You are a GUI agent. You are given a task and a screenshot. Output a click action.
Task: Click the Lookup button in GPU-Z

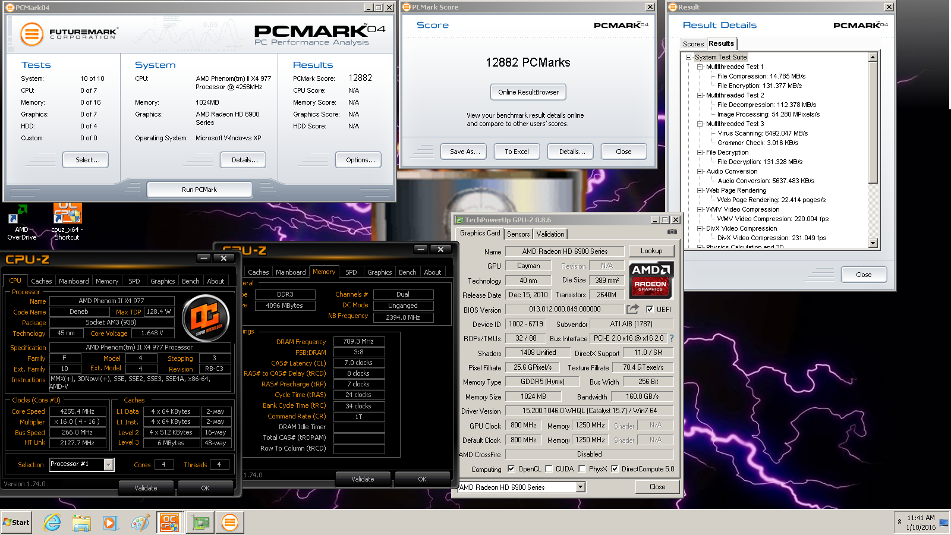click(x=651, y=251)
